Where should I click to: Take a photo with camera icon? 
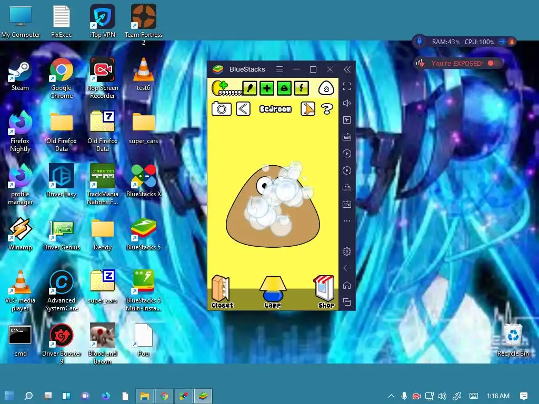pos(222,109)
